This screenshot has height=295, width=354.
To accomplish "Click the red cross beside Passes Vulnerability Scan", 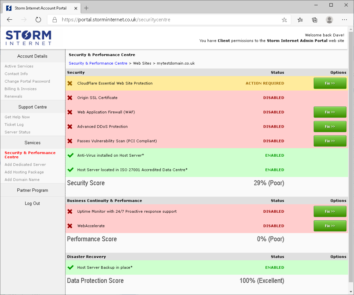I will click(x=70, y=141).
